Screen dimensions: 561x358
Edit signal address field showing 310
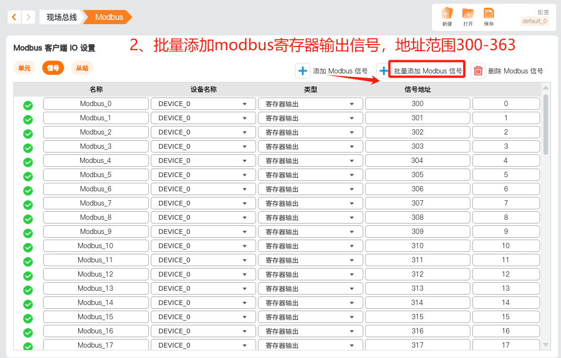417,246
